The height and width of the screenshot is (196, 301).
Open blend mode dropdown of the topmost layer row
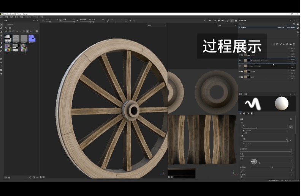pos(292,49)
